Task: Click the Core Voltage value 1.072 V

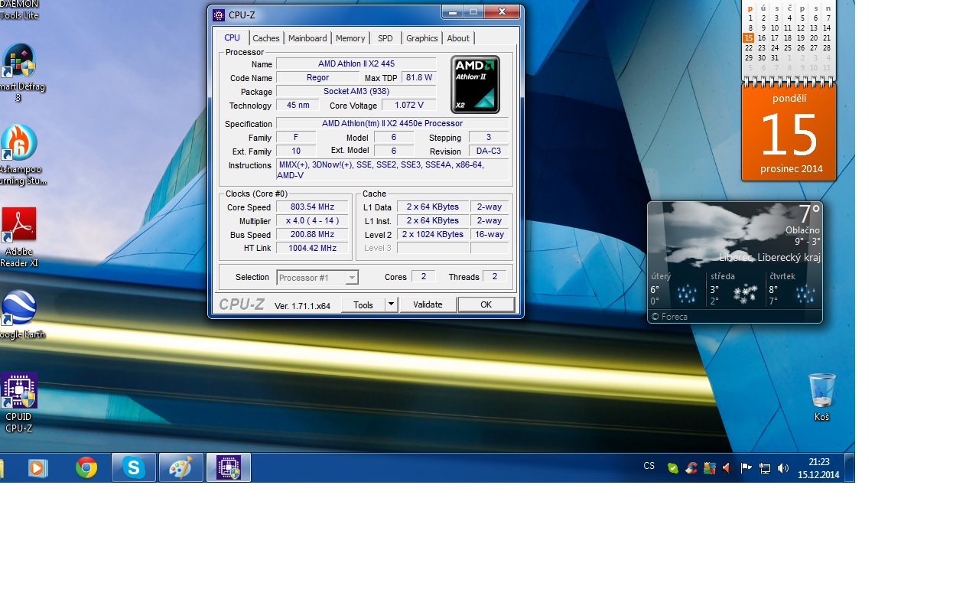Action: [408, 105]
